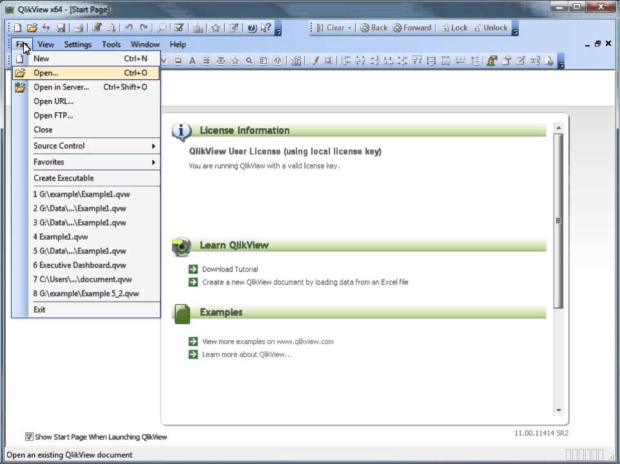Click the Create Chart design toolbar icon
Image resolution: width=620 pixels, height=464 pixels.
[296, 61]
